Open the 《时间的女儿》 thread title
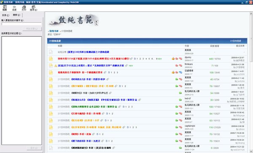The height and width of the screenshot is (153, 253). 88,79
